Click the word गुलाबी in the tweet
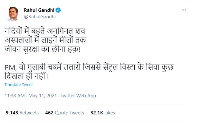This screenshot has height=125, width=201. [36, 67]
